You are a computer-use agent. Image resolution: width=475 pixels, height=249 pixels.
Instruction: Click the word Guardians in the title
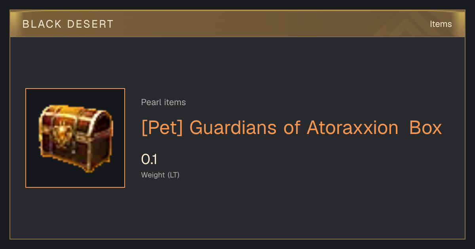pos(233,128)
